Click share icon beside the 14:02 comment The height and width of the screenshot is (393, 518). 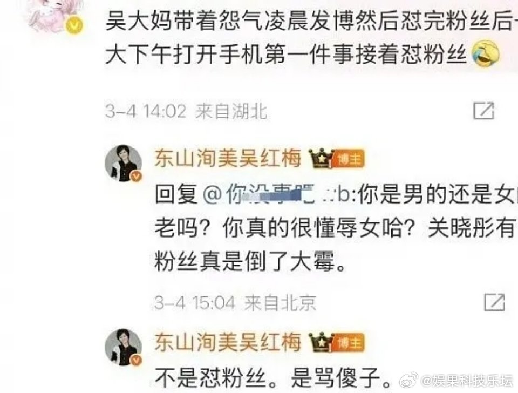pyautogui.click(x=483, y=111)
